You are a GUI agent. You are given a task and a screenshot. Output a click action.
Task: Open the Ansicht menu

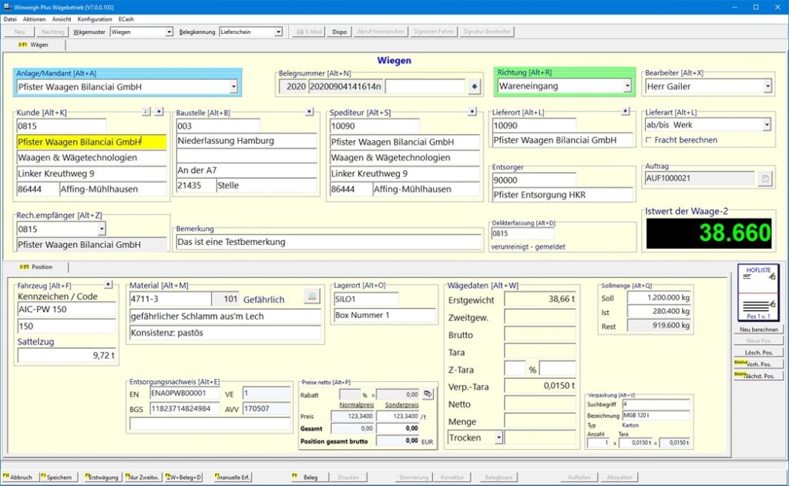point(62,19)
